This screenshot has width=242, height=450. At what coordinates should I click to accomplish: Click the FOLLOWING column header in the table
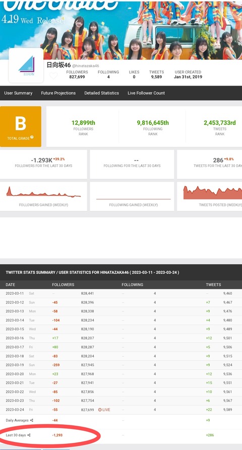coord(133,285)
